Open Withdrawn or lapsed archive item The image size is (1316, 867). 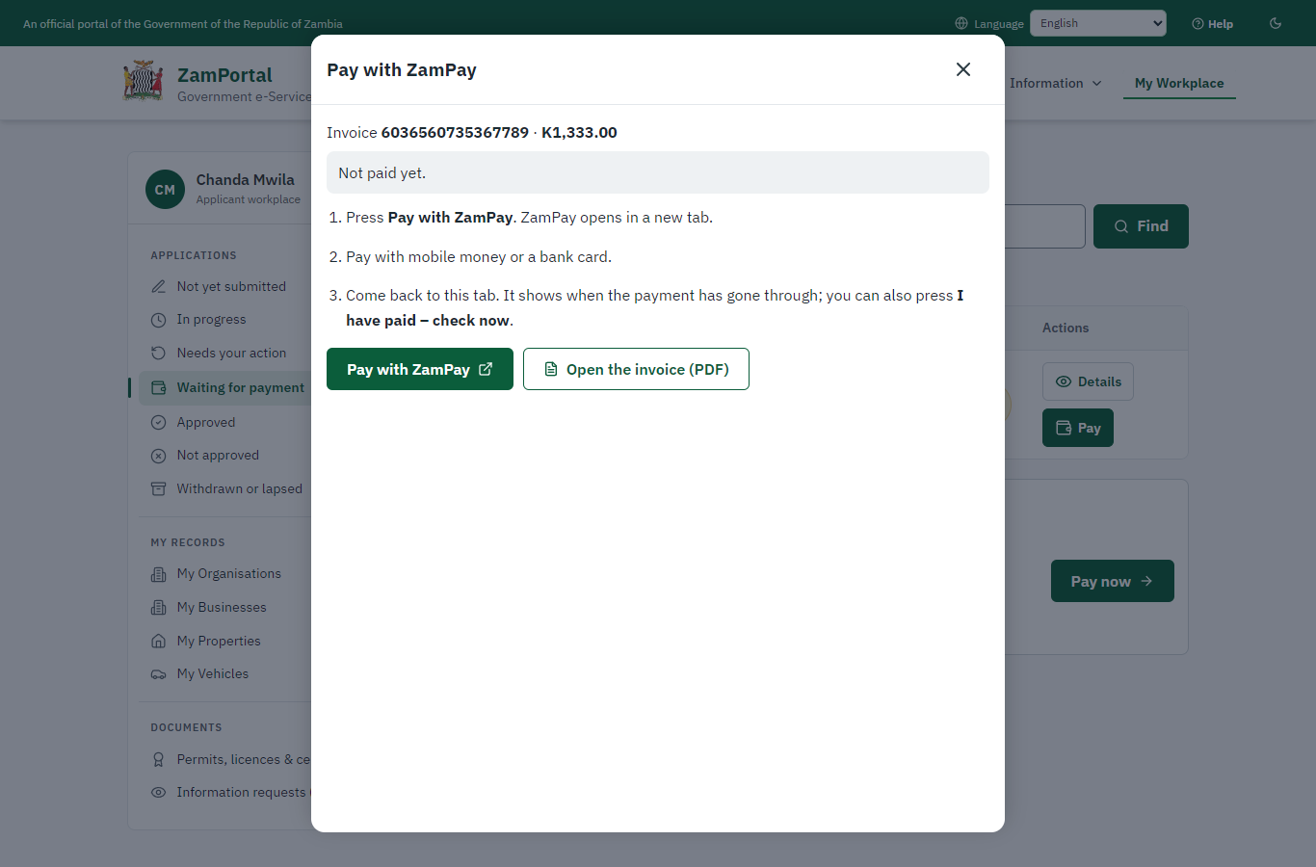(225, 489)
